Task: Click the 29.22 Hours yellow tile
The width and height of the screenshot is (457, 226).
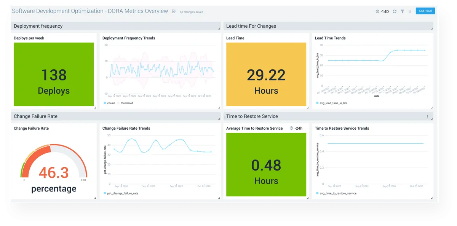Action: pos(266,74)
